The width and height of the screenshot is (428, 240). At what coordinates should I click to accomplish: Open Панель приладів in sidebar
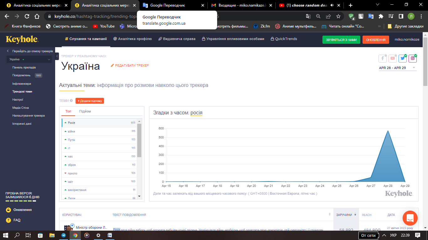point(24,67)
